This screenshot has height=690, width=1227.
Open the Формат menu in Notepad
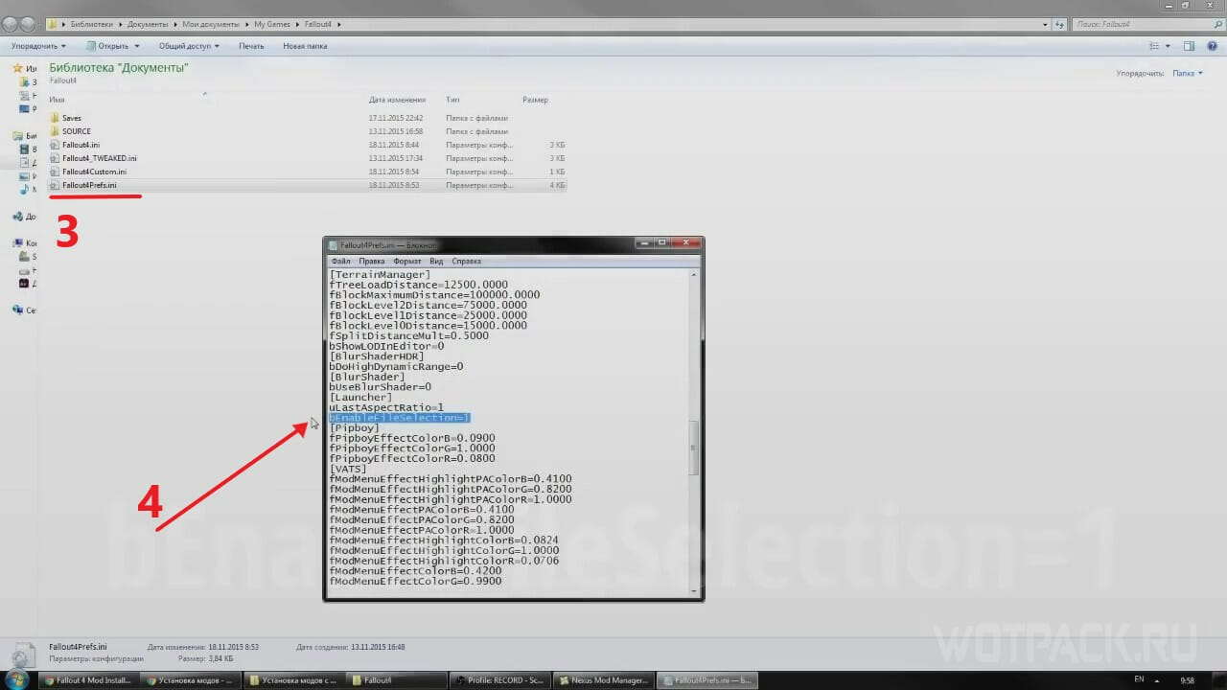click(406, 261)
